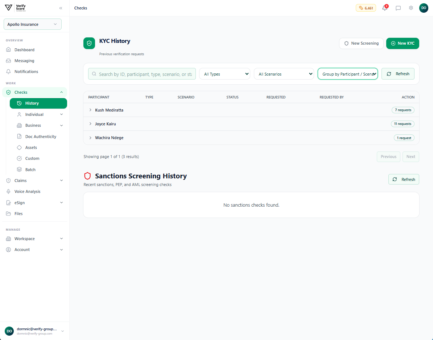Open Files in the sidebar
This screenshot has height=340, width=433.
34,214
